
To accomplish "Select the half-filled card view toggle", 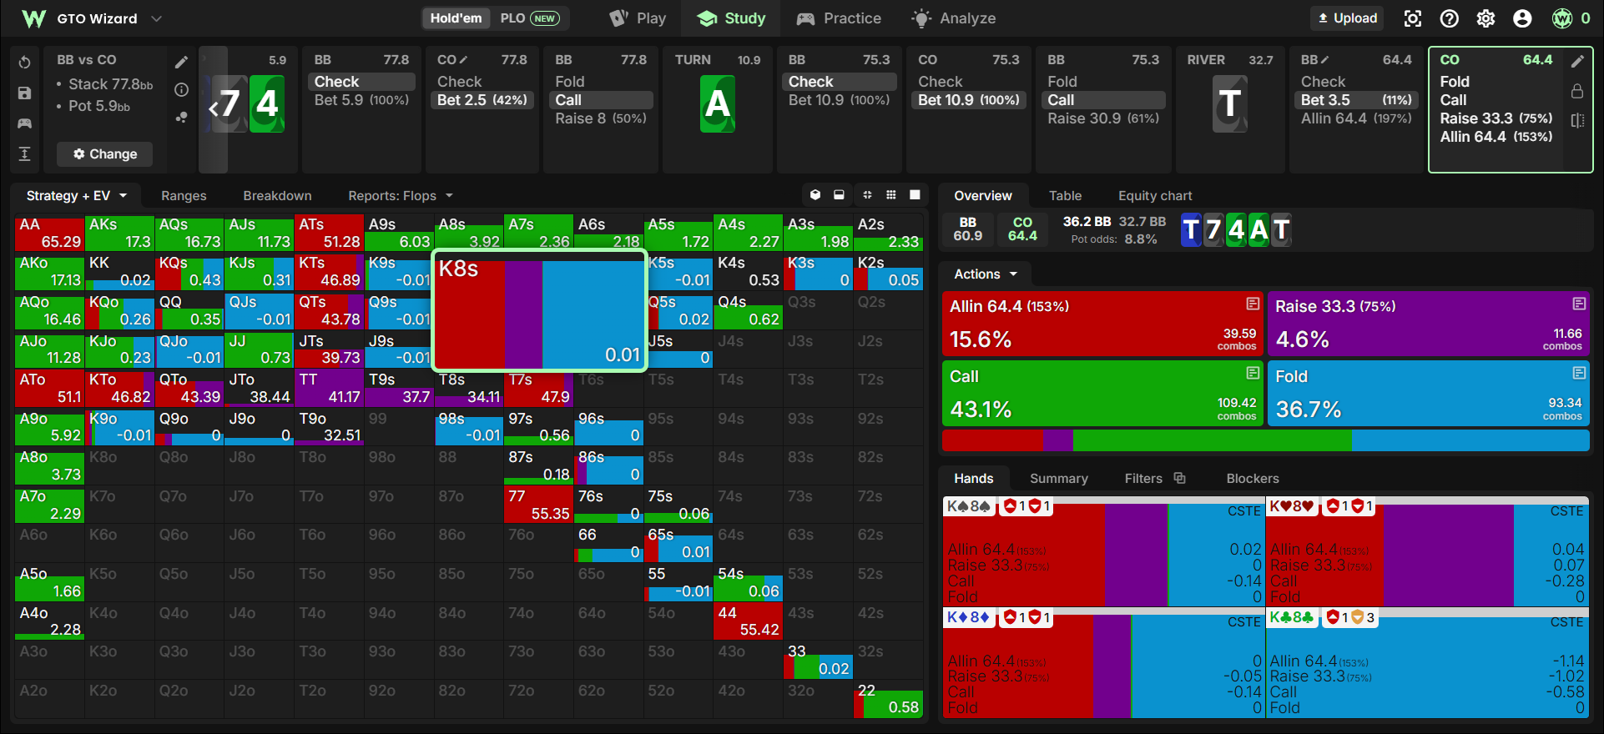I will coord(839,195).
